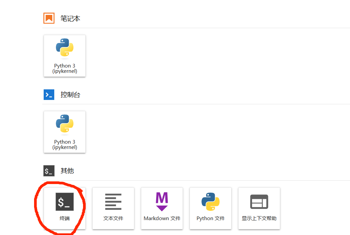
Task: Select the 笔记本 section heading
Action: coord(70,19)
